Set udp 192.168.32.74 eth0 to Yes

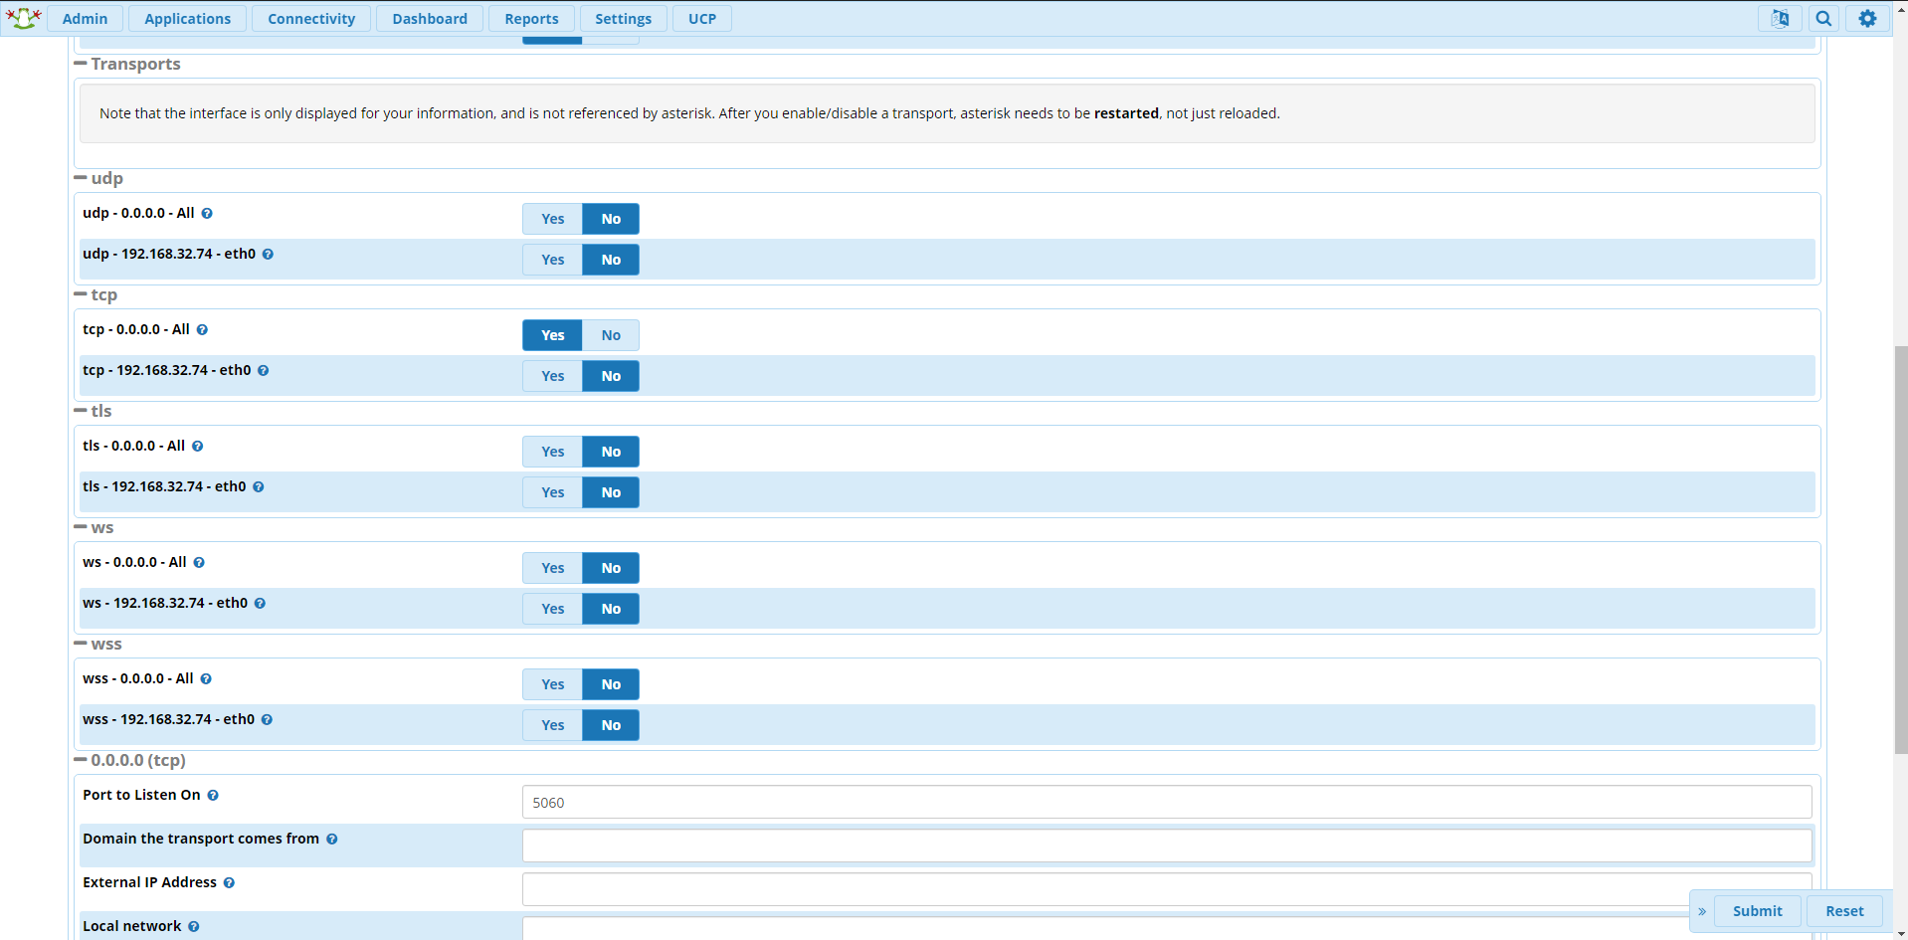(552, 260)
